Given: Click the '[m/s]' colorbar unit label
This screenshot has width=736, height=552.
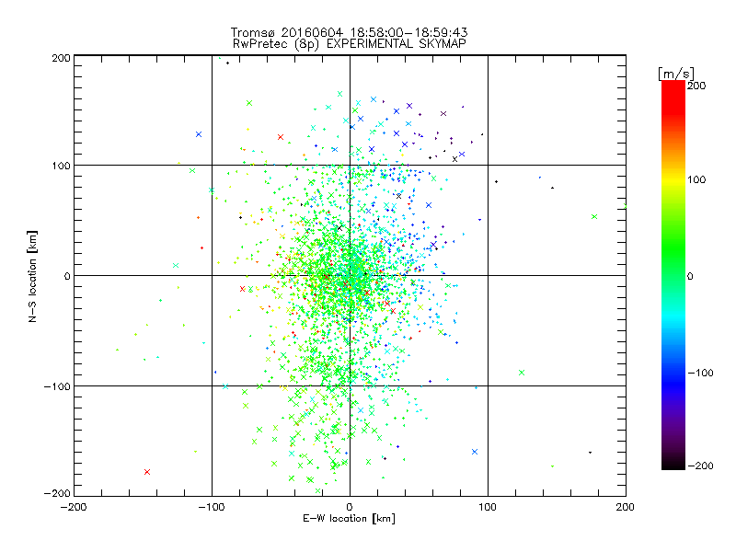Looking at the screenshot, I should pos(676,74).
